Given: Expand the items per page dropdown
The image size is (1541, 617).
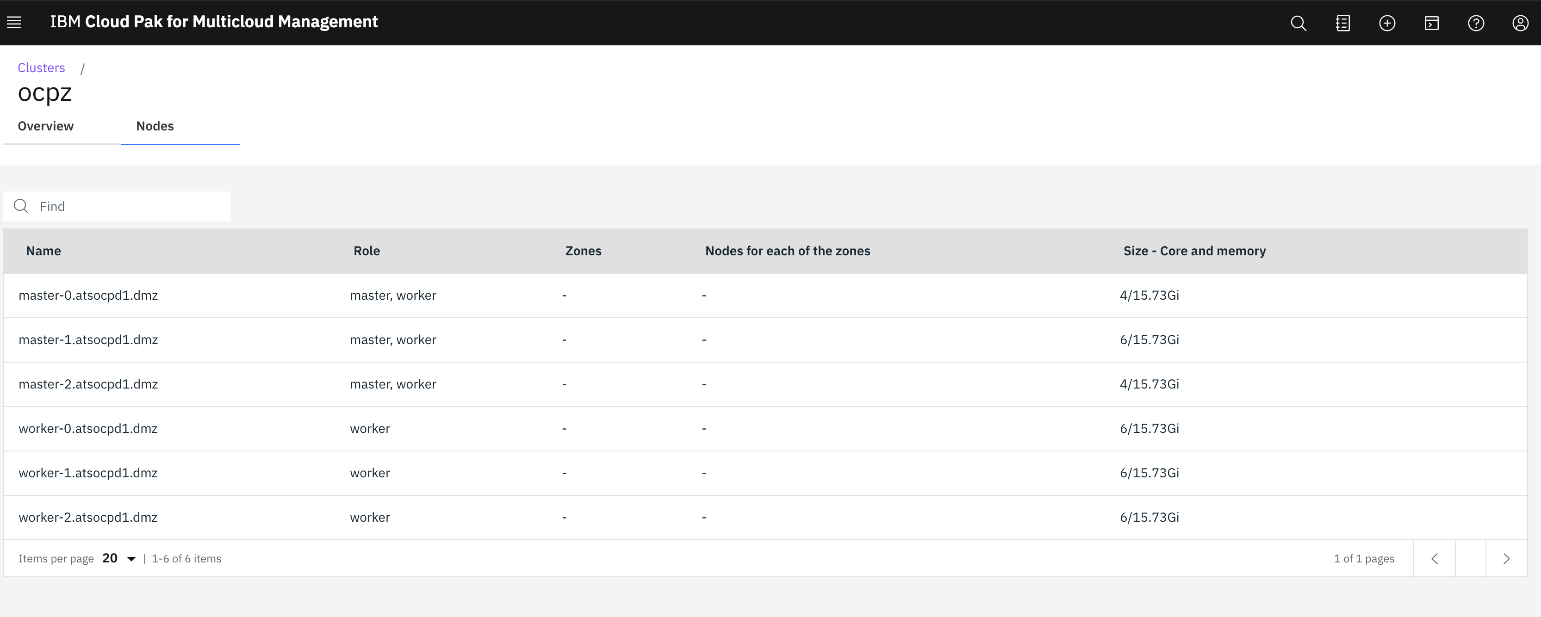Looking at the screenshot, I should click(x=119, y=558).
